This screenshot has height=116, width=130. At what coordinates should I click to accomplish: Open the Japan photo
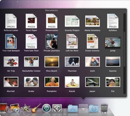92,82
